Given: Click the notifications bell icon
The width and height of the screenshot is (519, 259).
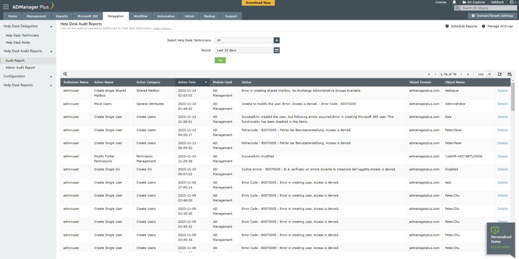Looking at the screenshot, I should [x=454, y=3].
